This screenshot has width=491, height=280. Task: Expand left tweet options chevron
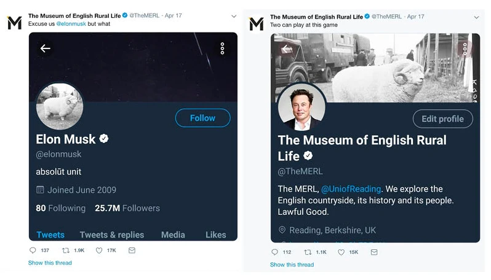[x=234, y=17]
